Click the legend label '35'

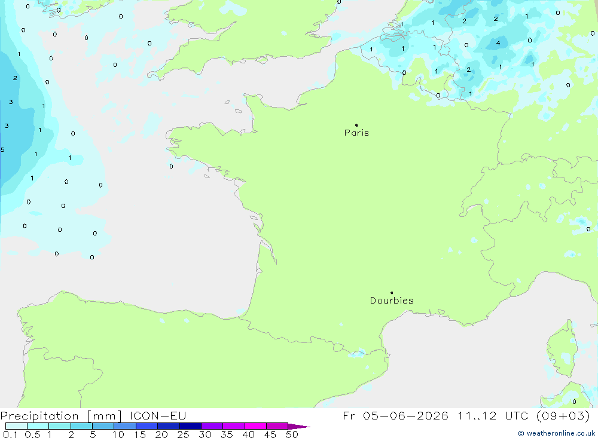227,434
